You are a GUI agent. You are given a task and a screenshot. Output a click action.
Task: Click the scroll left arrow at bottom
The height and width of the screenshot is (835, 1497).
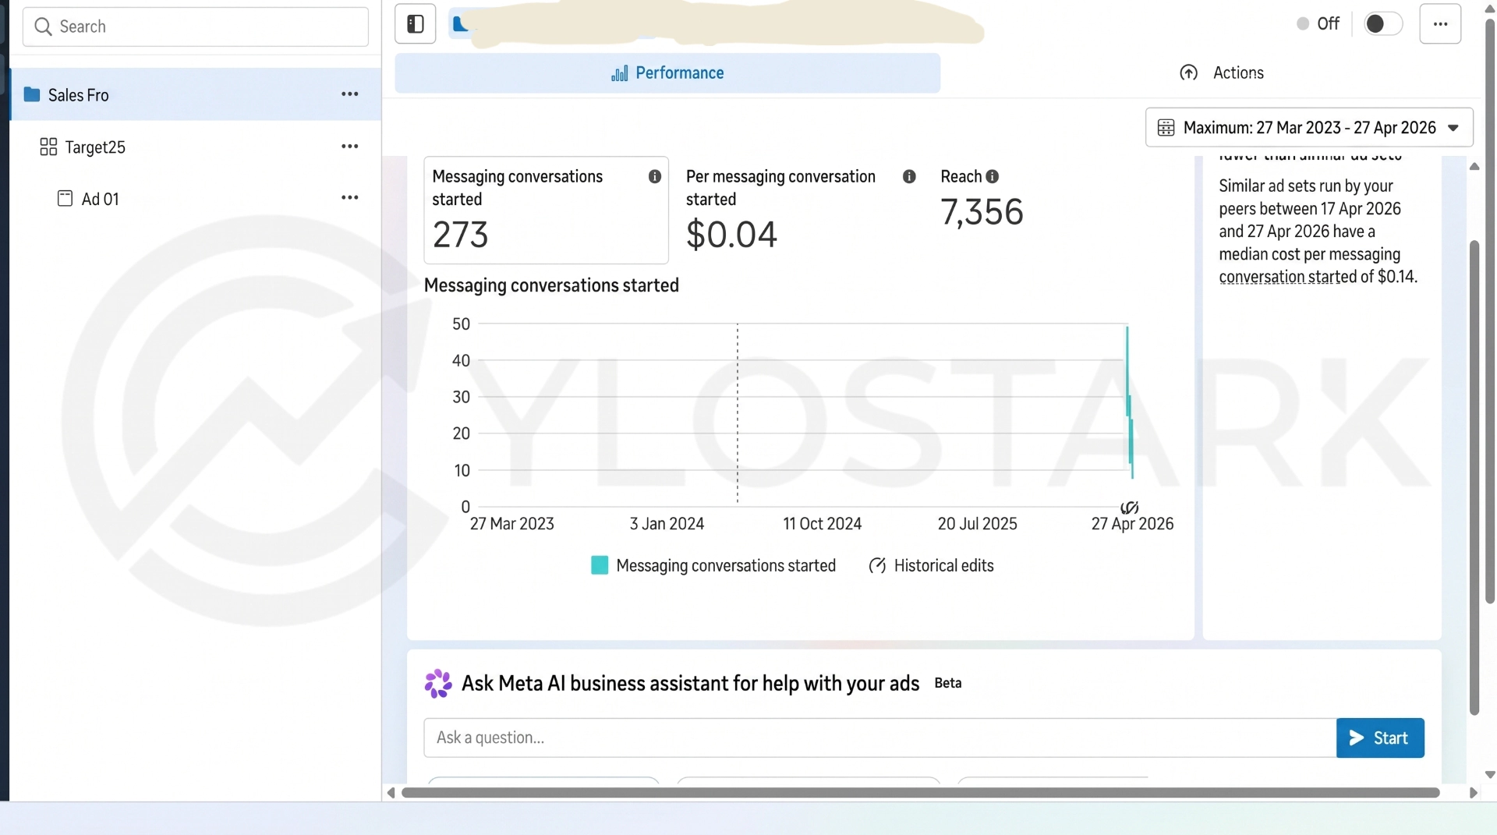click(391, 793)
